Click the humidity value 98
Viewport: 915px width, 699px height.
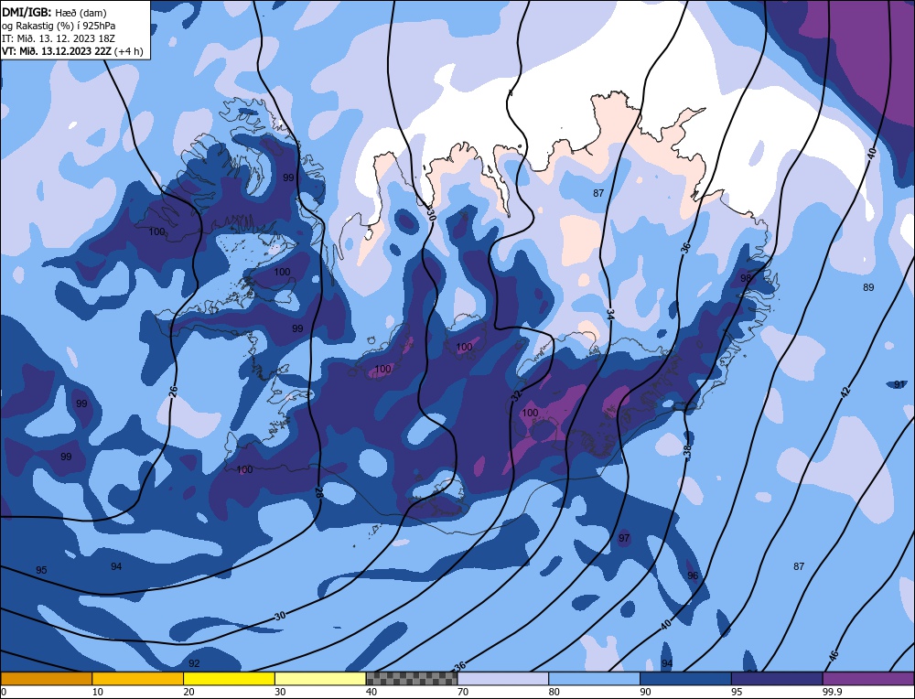(746, 278)
